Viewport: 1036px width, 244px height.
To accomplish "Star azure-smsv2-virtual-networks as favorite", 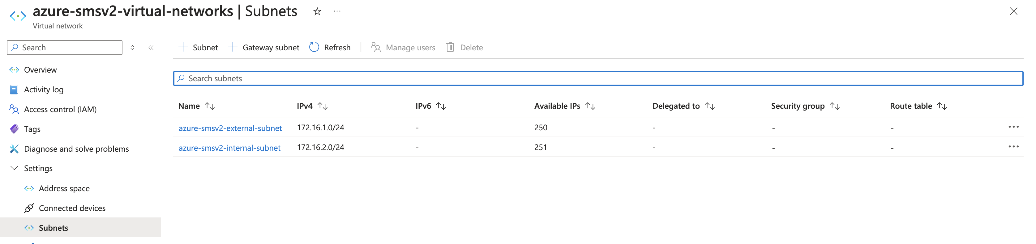I will pyautogui.click(x=317, y=11).
